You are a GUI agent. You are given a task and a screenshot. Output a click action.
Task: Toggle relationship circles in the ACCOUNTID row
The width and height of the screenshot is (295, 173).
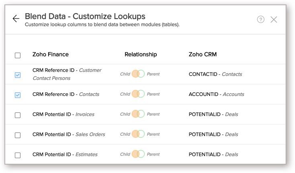[x=138, y=94]
